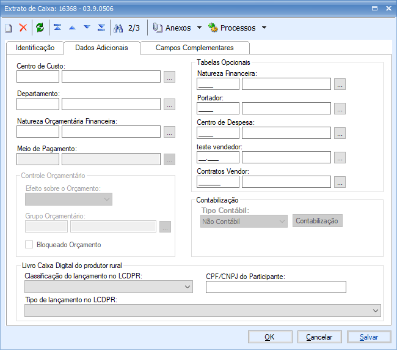Expand the Processos dropdown arrow
Image resolution: width=397 pixels, height=350 pixels.
click(264, 28)
